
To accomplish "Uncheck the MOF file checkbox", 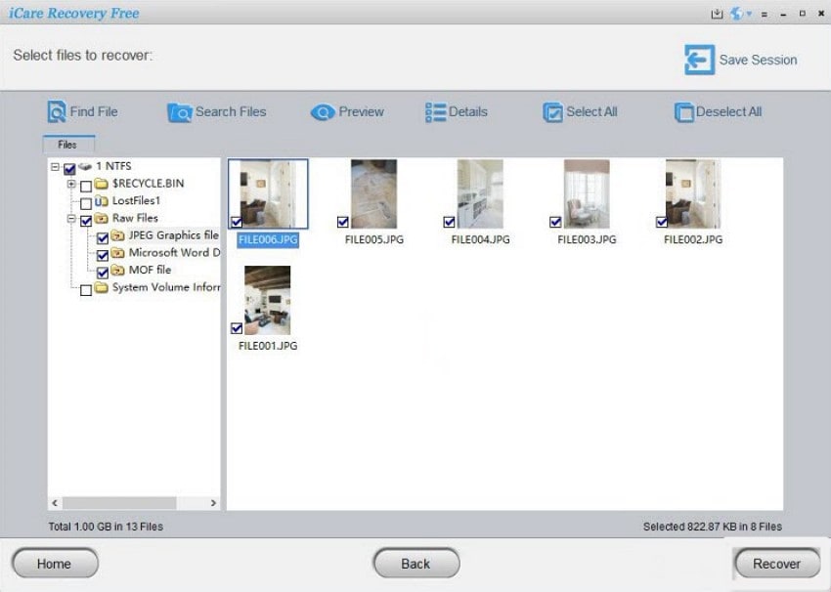I will click(103, 273).
